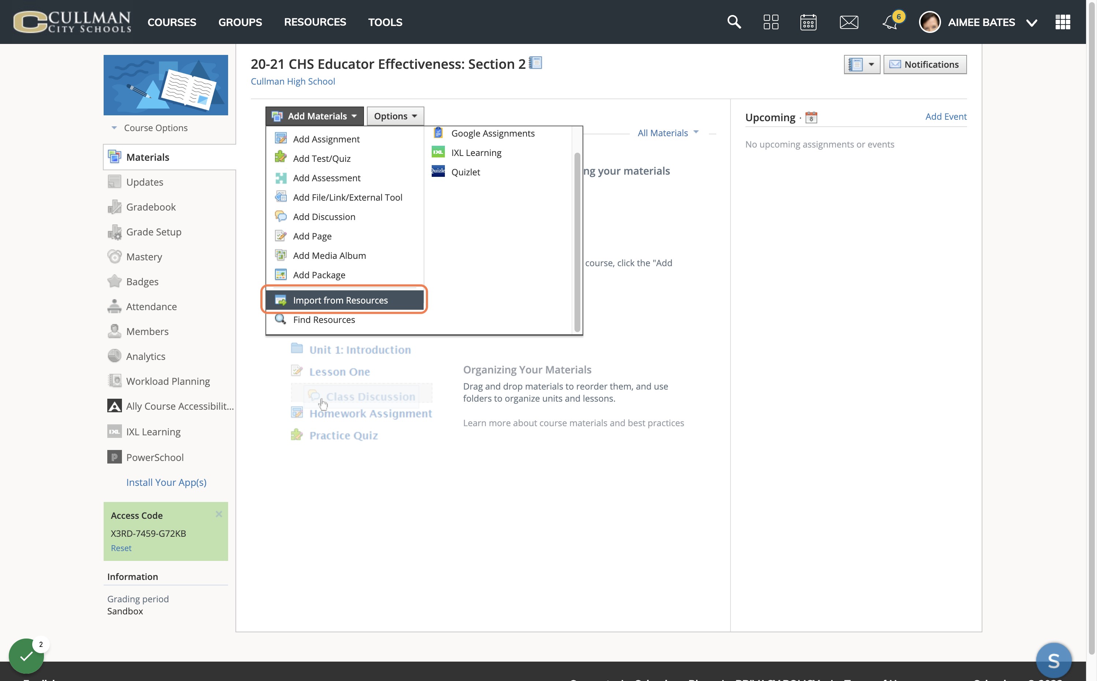Viewport: 1097px width, 681px height.
Task: Click the section notebook icon beside the title
Action: click(535, 63)
